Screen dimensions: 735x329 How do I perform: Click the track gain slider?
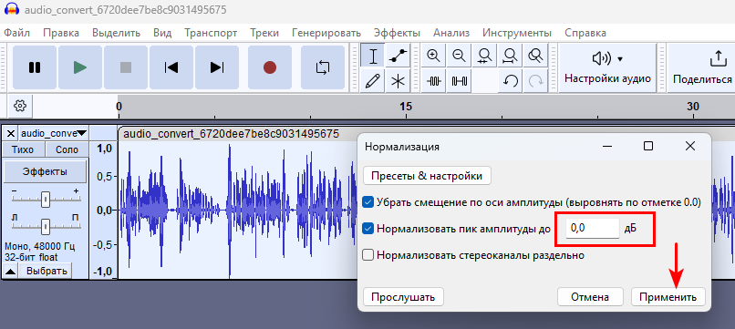pos(45,200)
